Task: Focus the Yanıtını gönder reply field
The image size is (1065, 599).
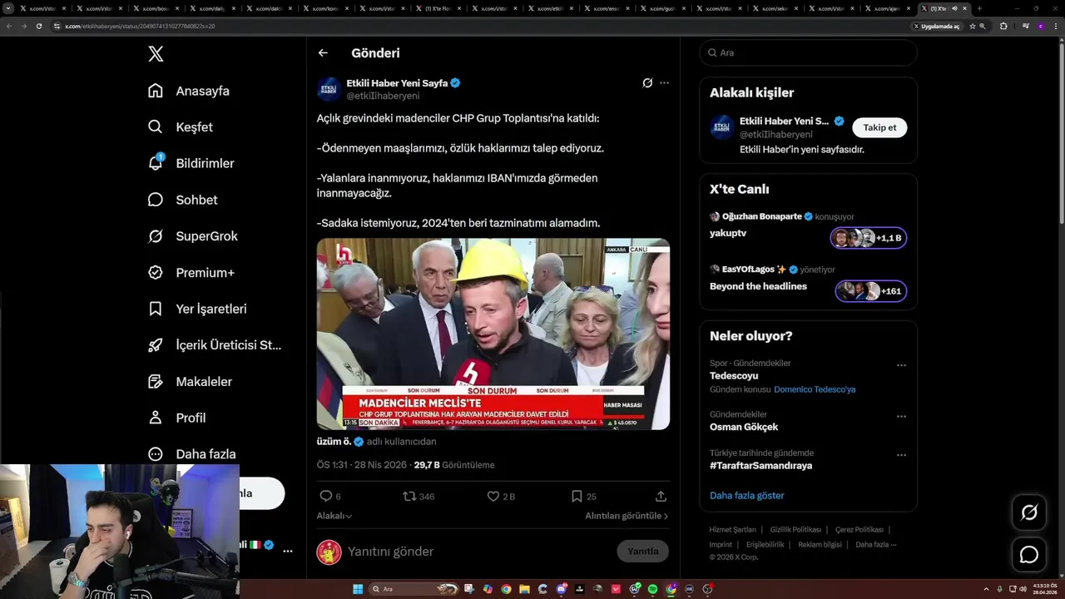Action: click(478, 552)
